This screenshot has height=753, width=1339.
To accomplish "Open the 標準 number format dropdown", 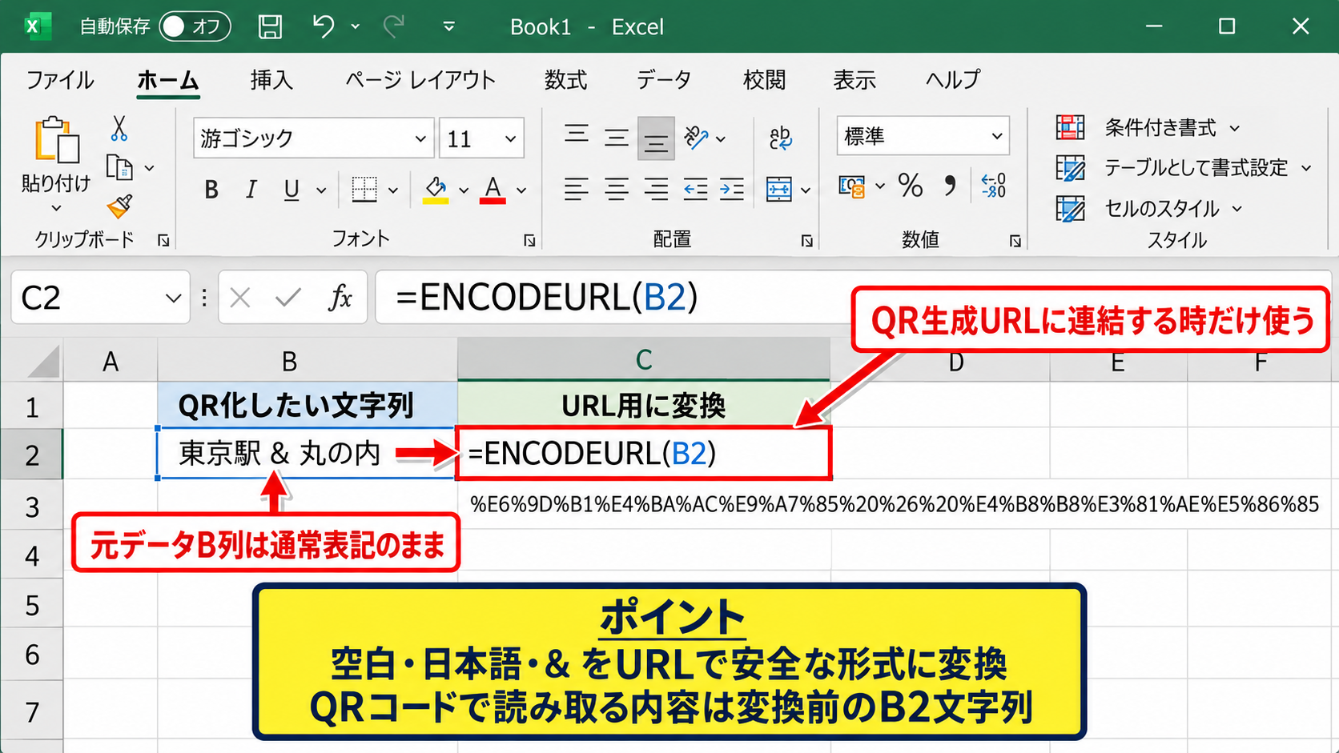I will [996, 136].
